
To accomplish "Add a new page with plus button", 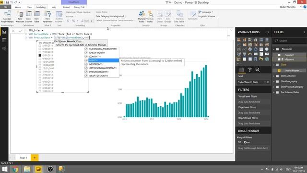I will click(35, 158).
